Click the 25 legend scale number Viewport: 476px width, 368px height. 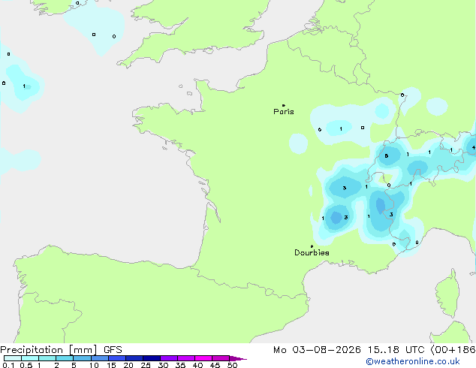pyautogui.click(x=146, y=365)
